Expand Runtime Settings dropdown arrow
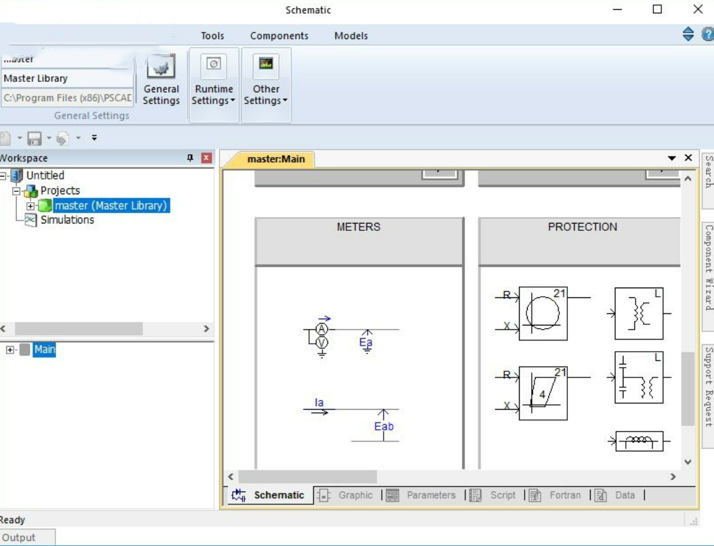714x546 pixels. click(232, 101)
